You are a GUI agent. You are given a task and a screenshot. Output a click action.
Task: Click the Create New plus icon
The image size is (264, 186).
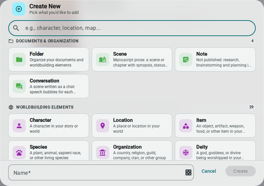(19, 9)
